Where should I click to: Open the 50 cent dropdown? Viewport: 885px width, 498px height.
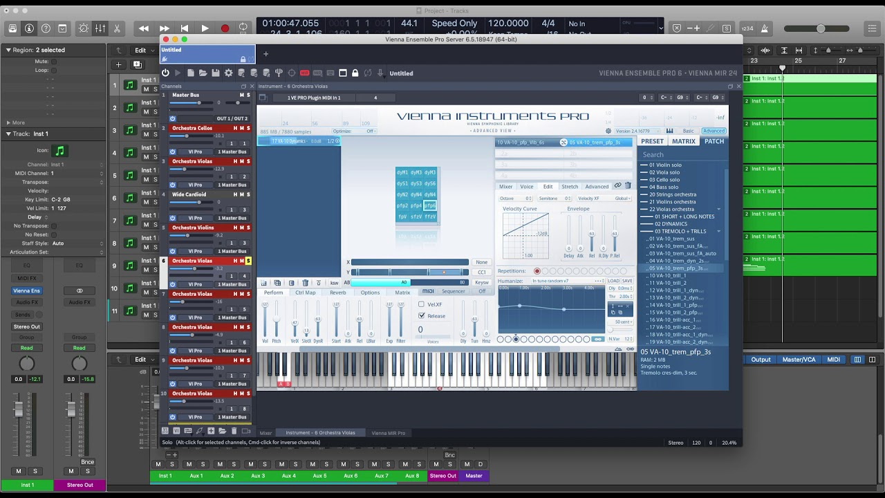(620, 322)
